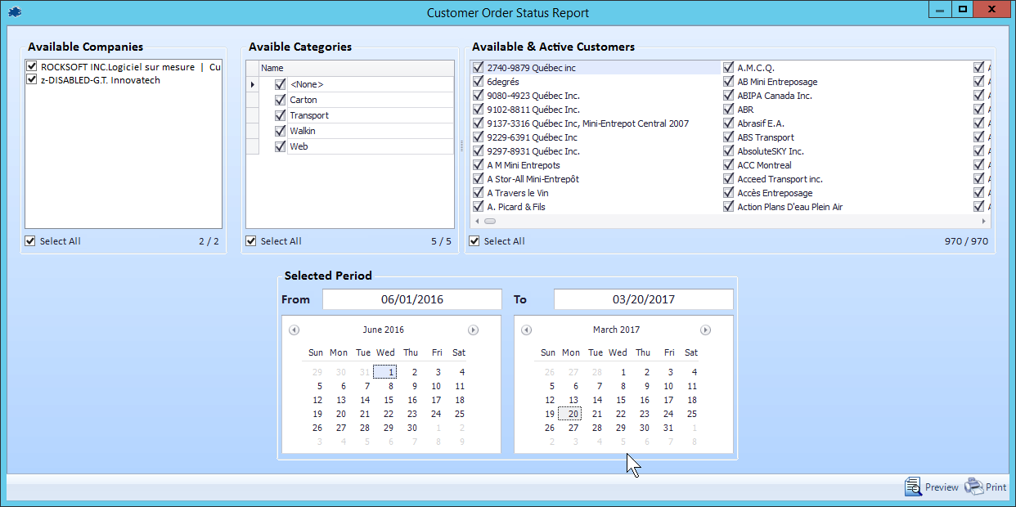Go to next month in To calendar
1016x507 pixels.
pyautogui.click(x=705, y=330)
